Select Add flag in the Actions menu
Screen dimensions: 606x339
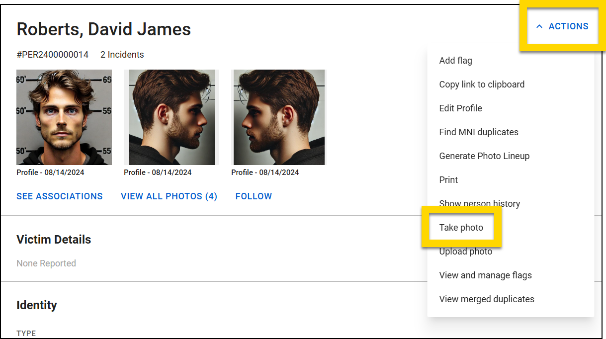coord(455,60)
